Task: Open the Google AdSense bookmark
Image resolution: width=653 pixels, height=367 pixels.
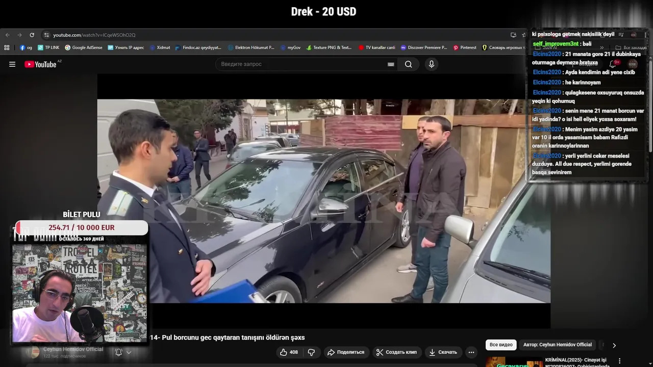Action: pos(84,47)
